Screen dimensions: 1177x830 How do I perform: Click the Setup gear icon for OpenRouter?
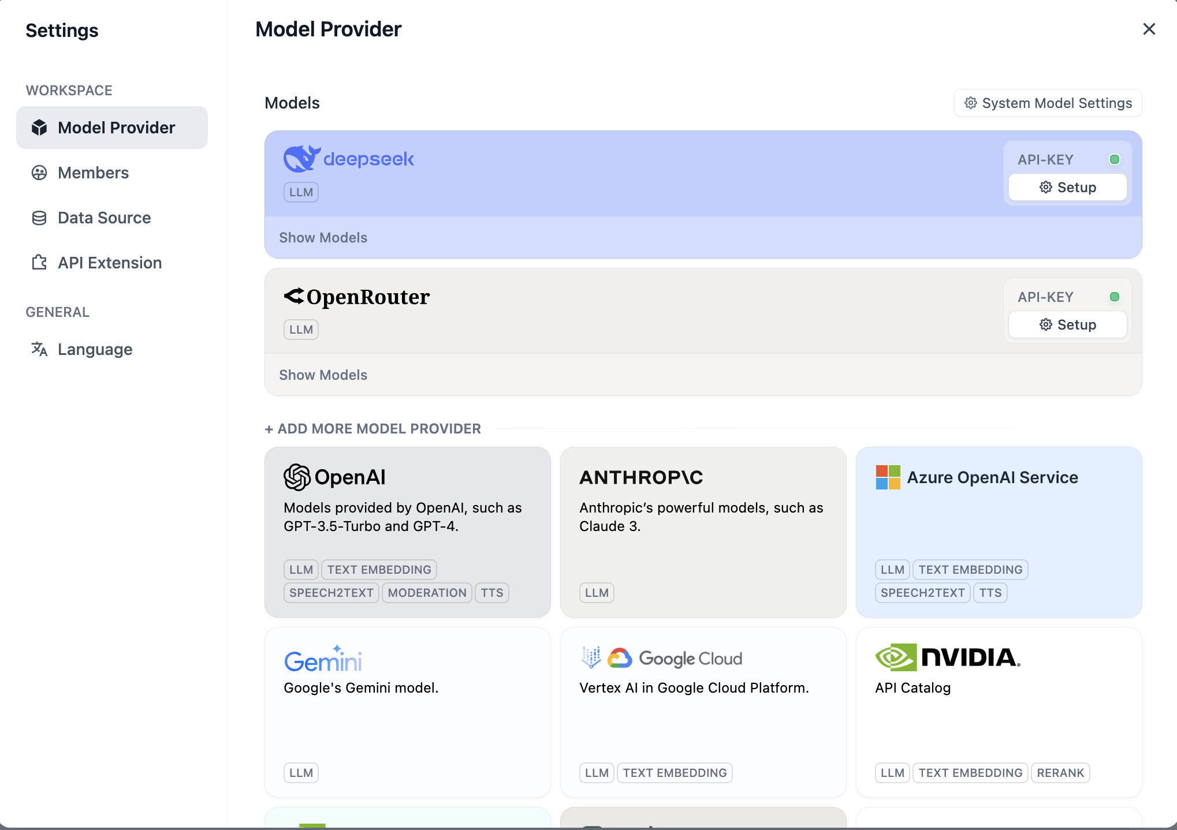[x=1046, y=324]
